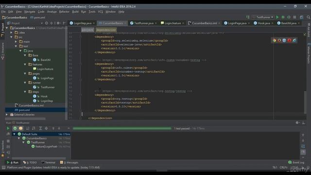The image size is (311, 175).
Task: Open the File menu
Action: click(x=3, y=12)
